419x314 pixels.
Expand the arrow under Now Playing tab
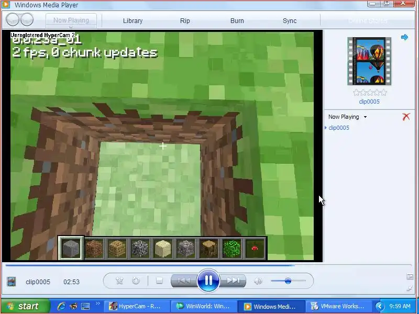click(71, 27)
